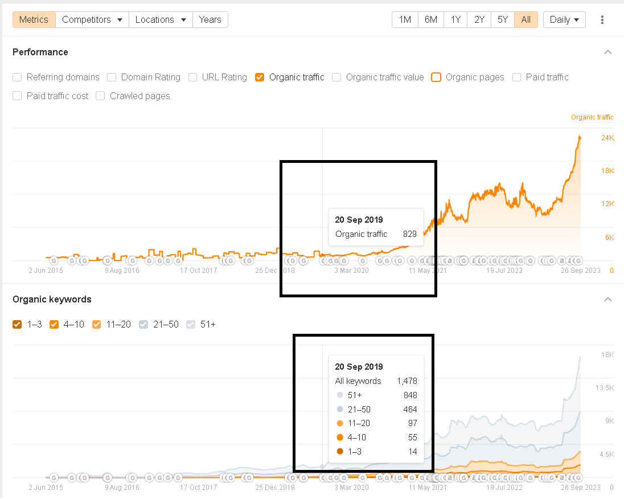Image resolution: width=624 pixels, height=499 pixels.
Task: Switch to the Metrics tab
Action: pyautogui.click(x=34, y=20)
